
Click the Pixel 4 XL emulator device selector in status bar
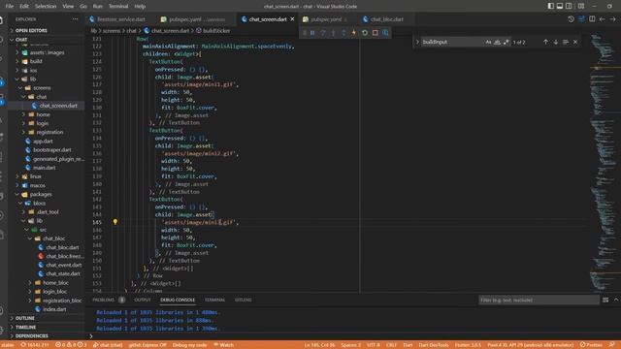click(x=531, y=345)
